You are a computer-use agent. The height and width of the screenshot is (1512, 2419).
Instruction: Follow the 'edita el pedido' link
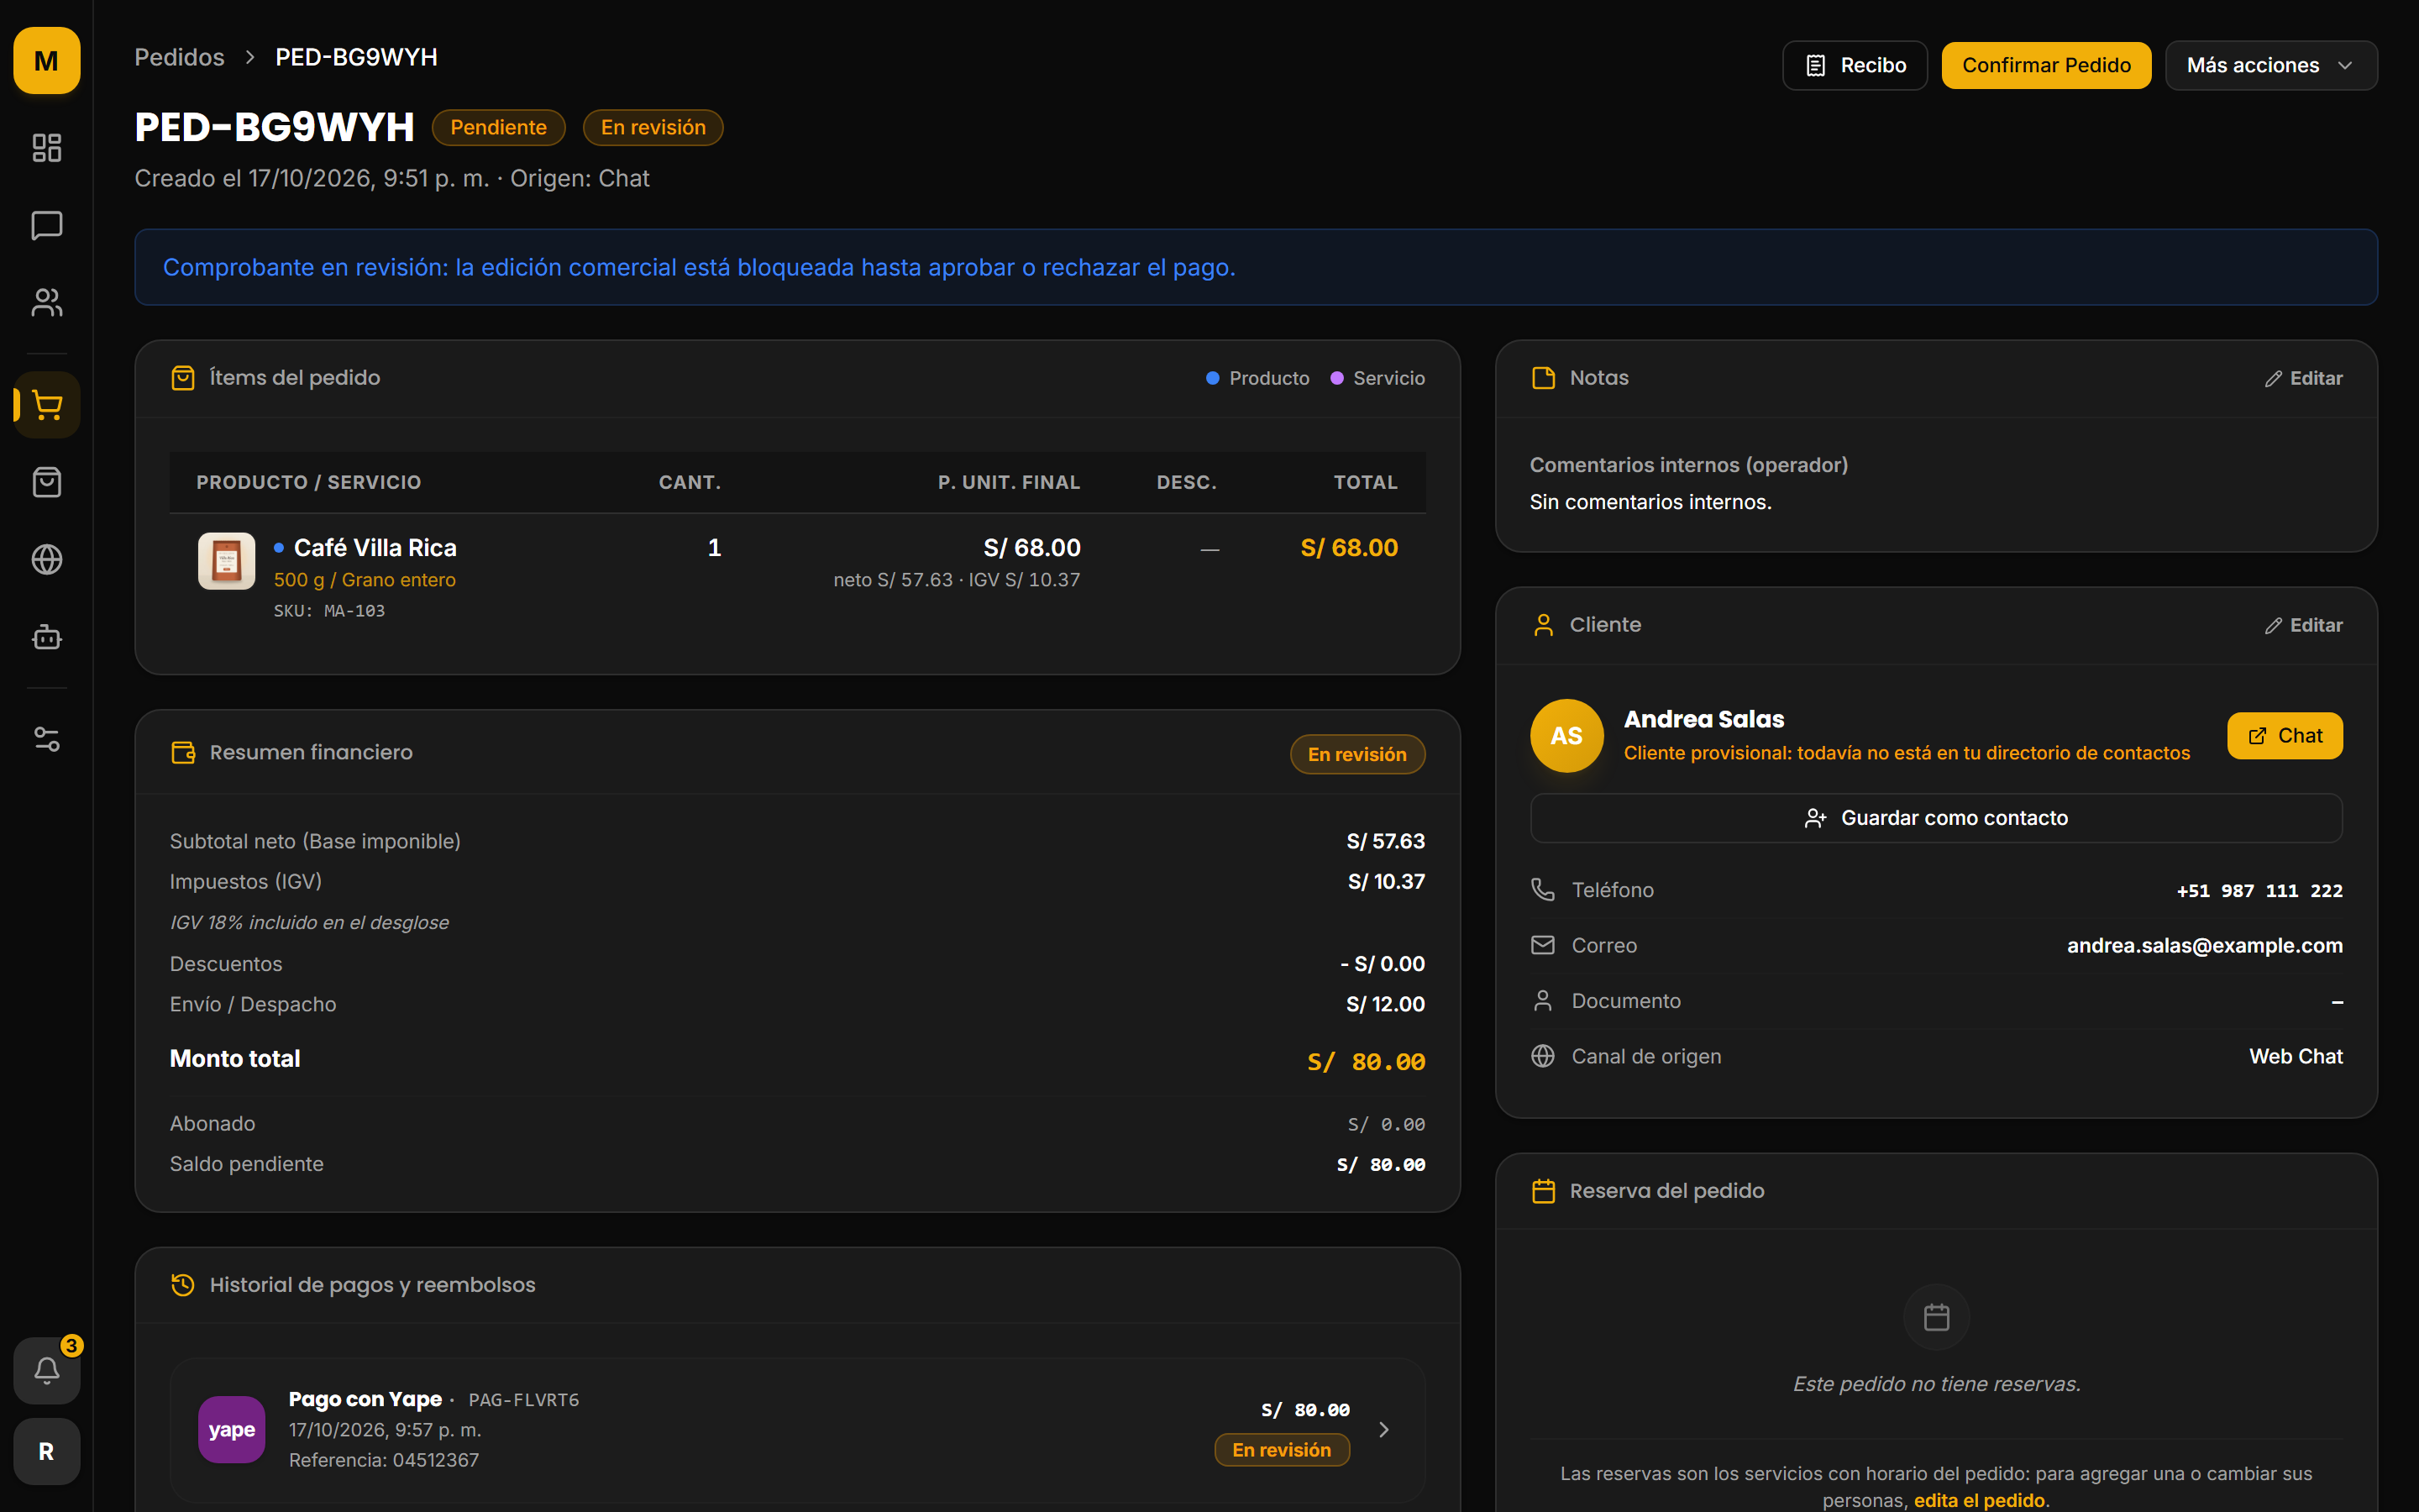pos(1979,1500)
